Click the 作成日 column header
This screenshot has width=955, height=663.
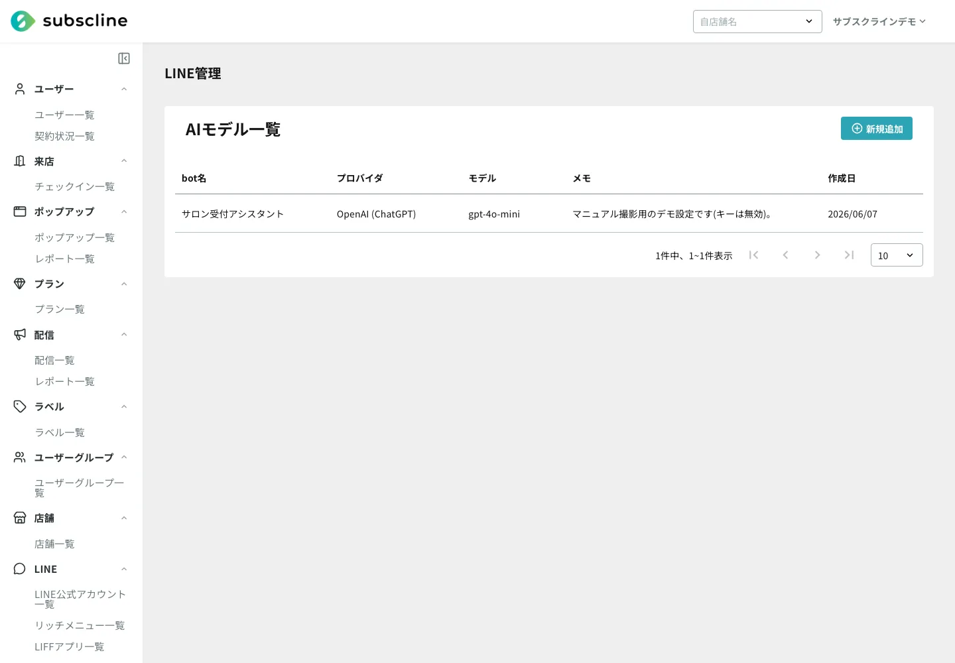click(842, 178)
